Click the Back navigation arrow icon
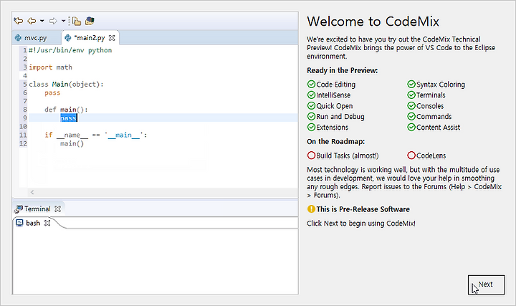Screen dimensions: 516x306 click(32, 21)
